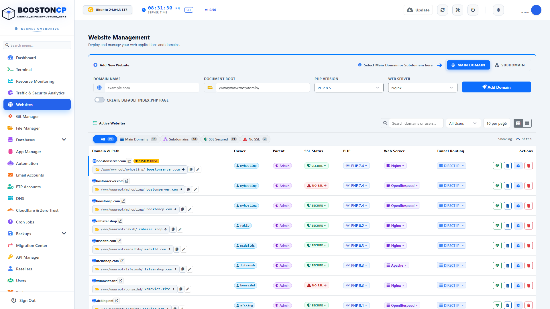550x309 pixels.
Task: Open xdmoviez.site external link icon
Action: click(x=121, y=281)
